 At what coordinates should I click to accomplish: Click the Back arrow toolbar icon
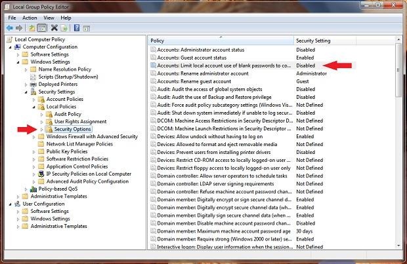10,28
